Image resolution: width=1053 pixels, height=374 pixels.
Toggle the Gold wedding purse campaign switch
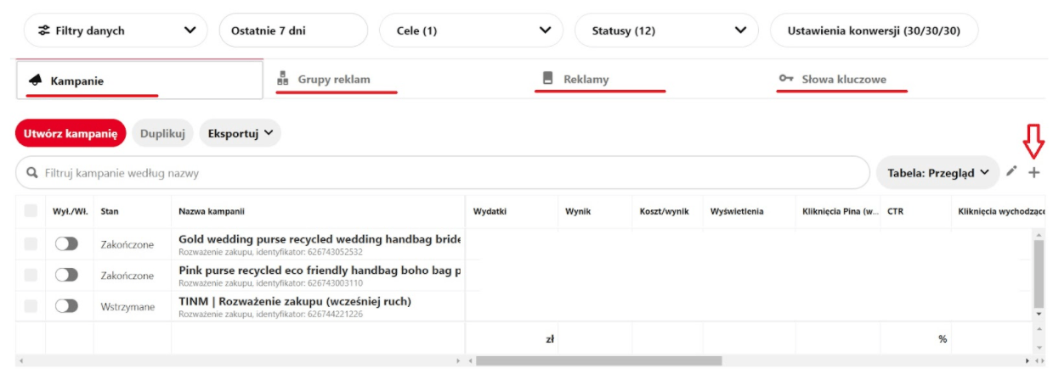[66, 244]
